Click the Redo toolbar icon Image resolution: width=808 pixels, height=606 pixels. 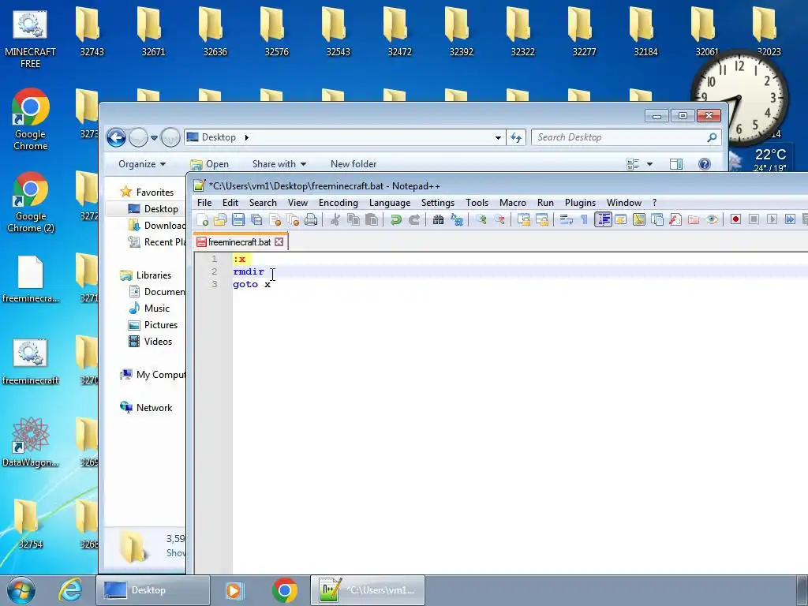[x=413, y=220]
